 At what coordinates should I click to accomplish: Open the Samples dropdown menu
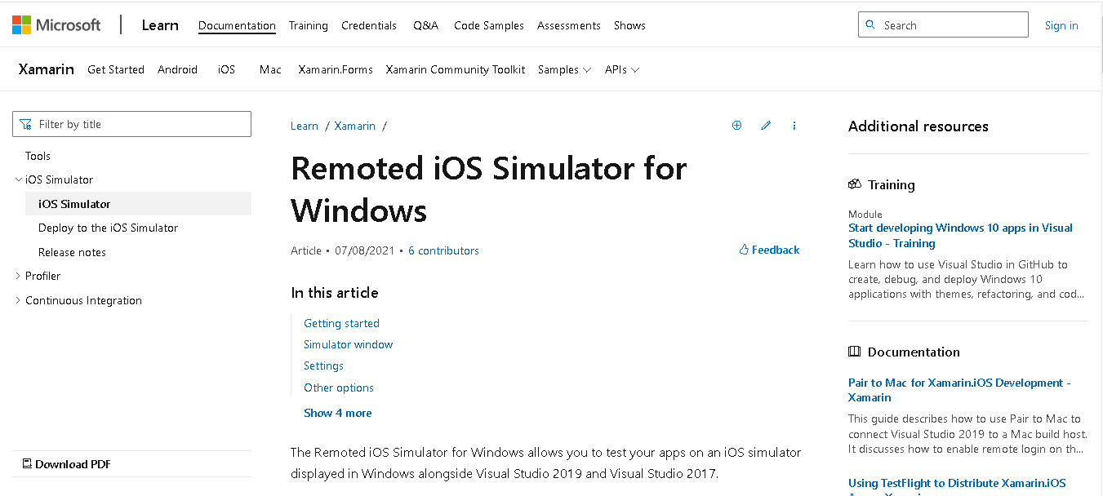coord(564,69)
